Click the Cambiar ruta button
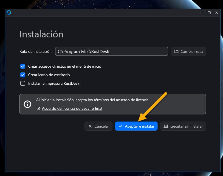Image resolution: width=223 pixels, height=176 pixels. click(x=188, y=51)
